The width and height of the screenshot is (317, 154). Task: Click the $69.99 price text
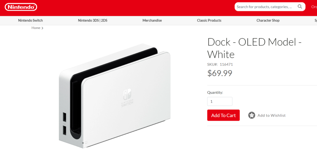tap(220, 73)
